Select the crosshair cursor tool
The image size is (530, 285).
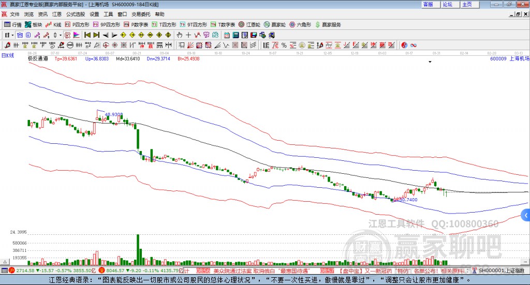(x=188, y=35)
